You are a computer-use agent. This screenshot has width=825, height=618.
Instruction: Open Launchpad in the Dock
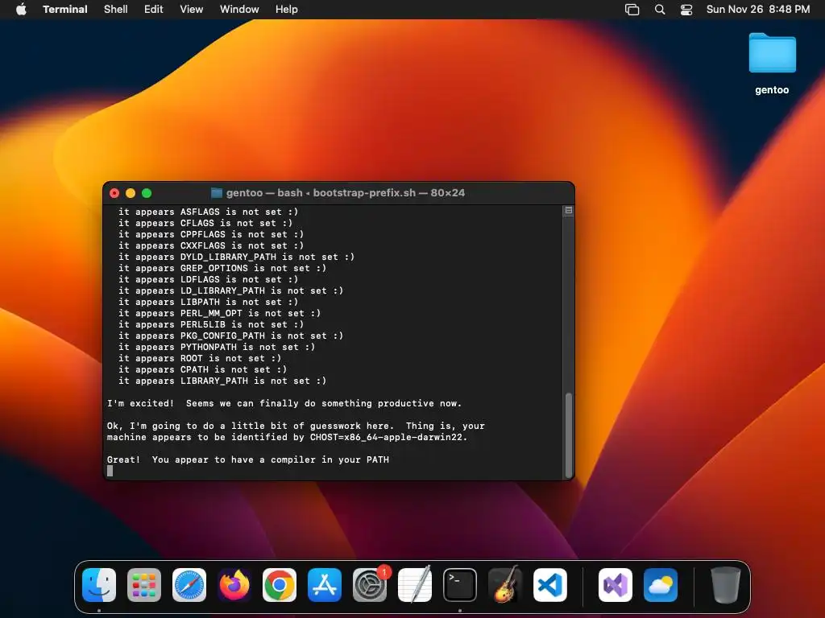144,585
